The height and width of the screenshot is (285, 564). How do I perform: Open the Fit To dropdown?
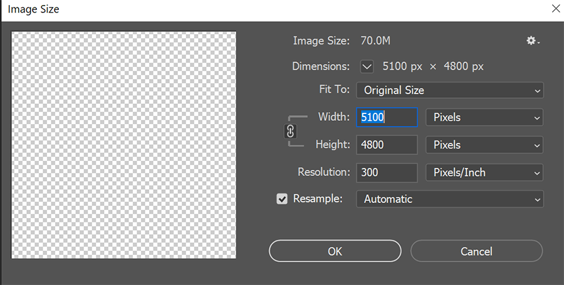point(449,90)
